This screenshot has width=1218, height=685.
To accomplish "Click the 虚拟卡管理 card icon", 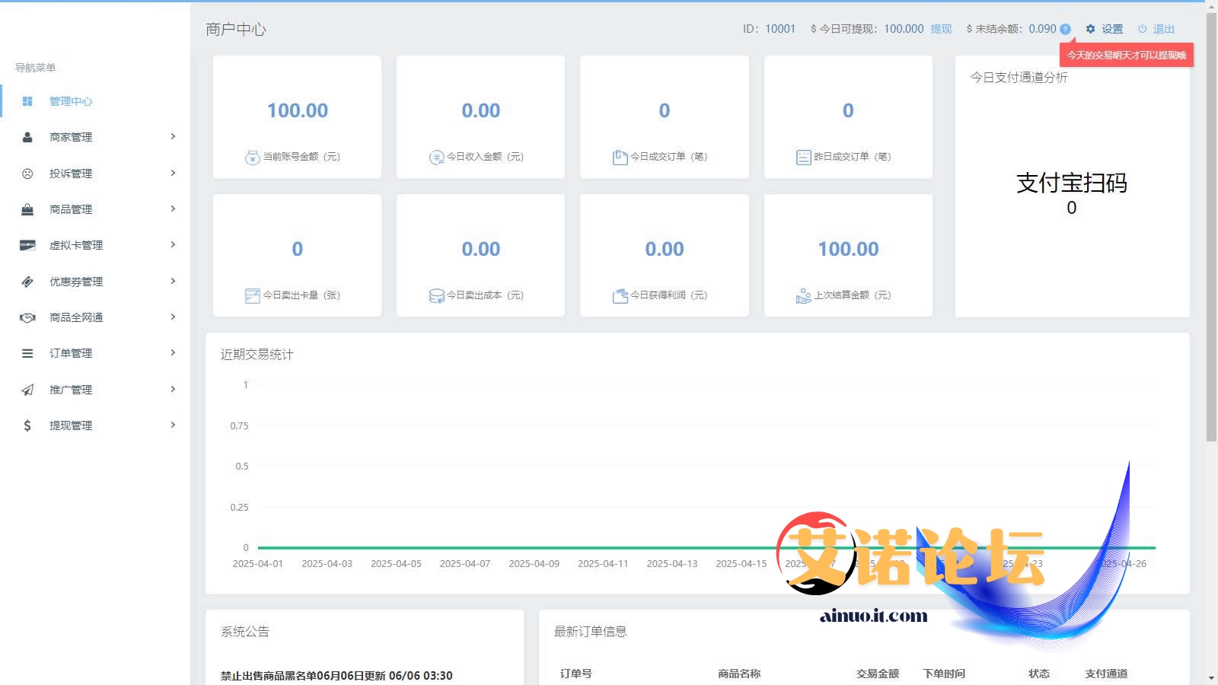I will 27,245.
